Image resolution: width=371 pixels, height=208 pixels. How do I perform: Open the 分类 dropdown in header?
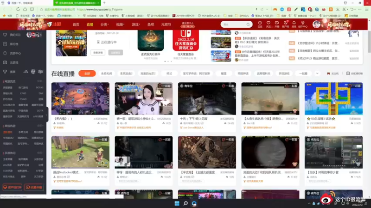click(104, 24)
